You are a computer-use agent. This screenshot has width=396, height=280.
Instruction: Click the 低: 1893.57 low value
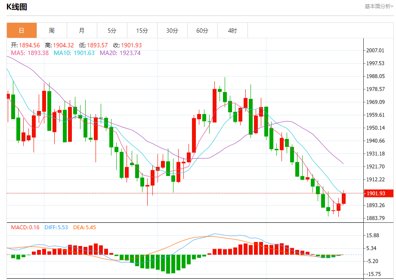[x=93, y=45]
